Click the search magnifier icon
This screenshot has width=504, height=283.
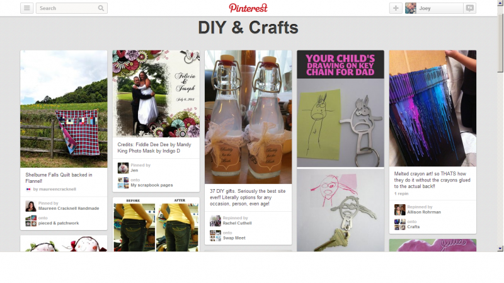point(101,8)
